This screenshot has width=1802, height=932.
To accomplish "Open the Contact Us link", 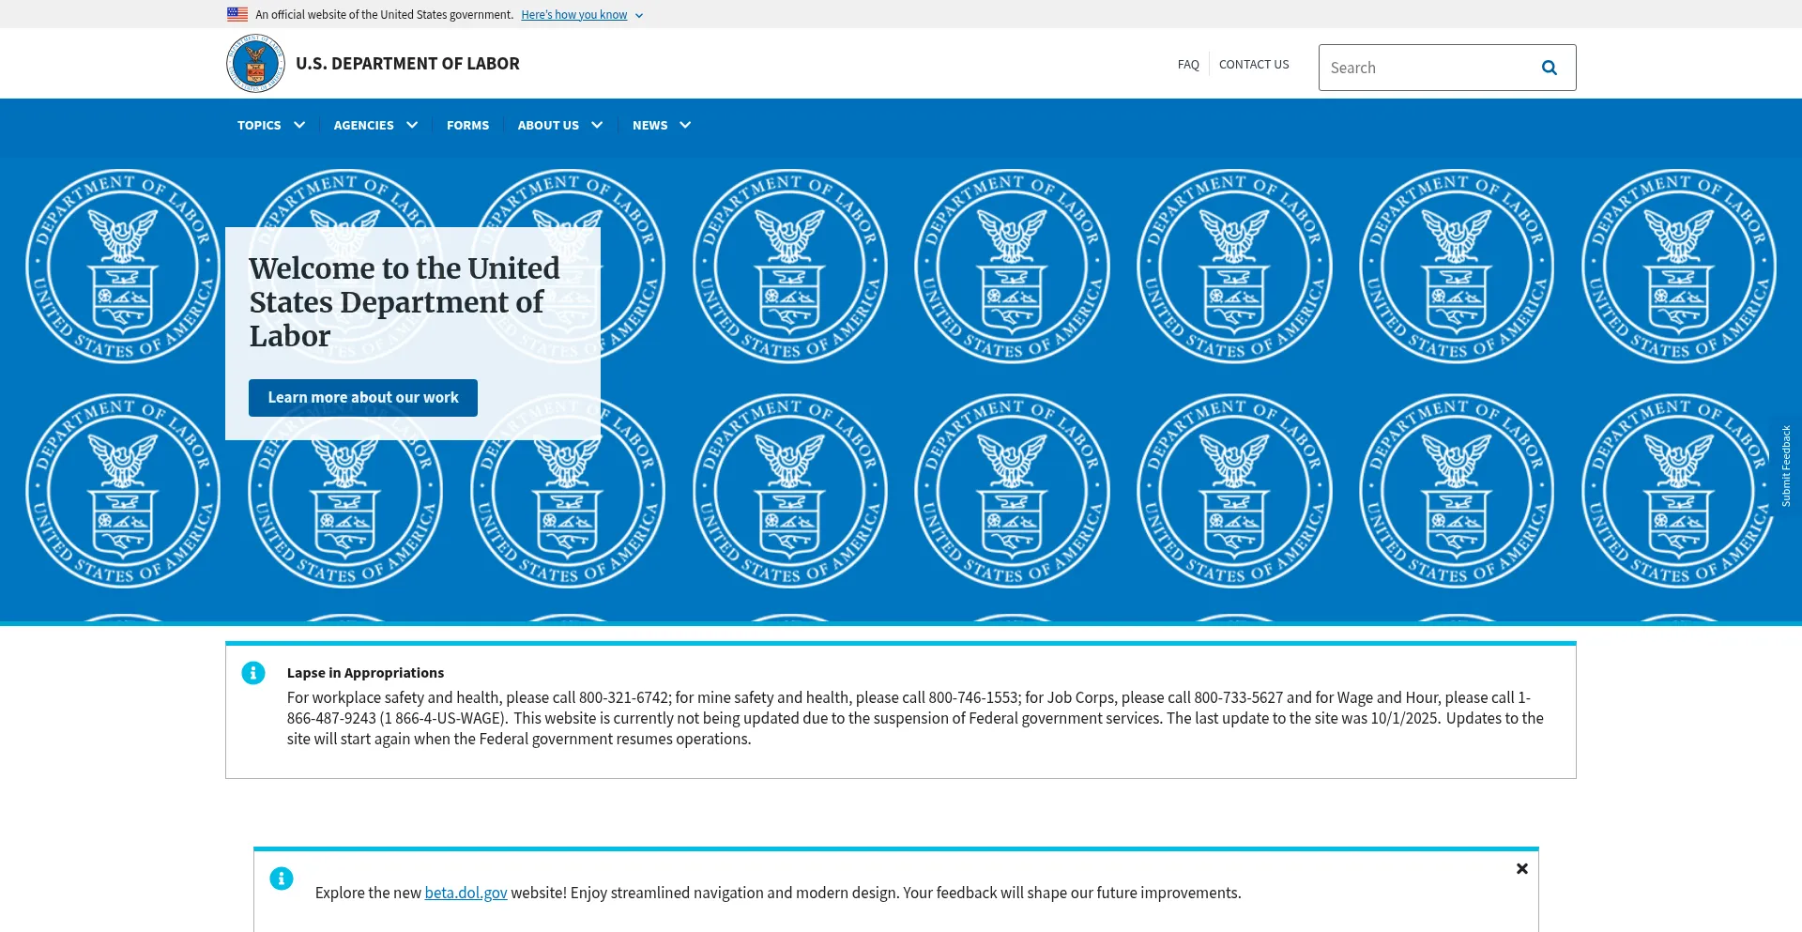I will click(1253, 65).
